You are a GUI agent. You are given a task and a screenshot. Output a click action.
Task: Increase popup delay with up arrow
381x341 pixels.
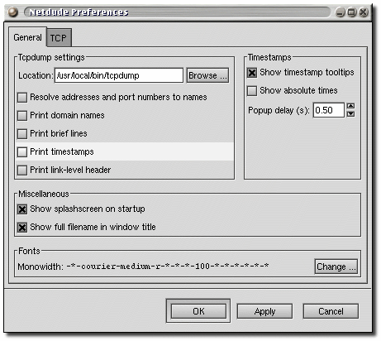350,106
